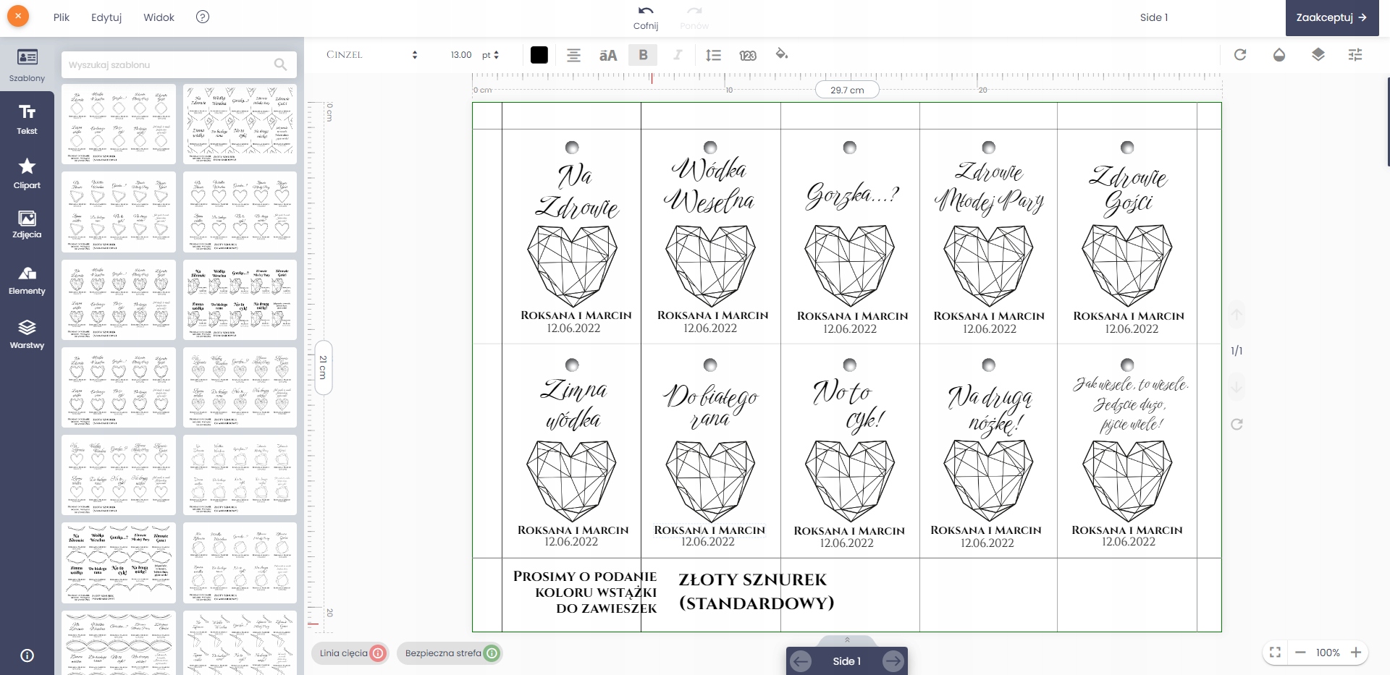Open the Warstwy layers panel

[27, 334]
